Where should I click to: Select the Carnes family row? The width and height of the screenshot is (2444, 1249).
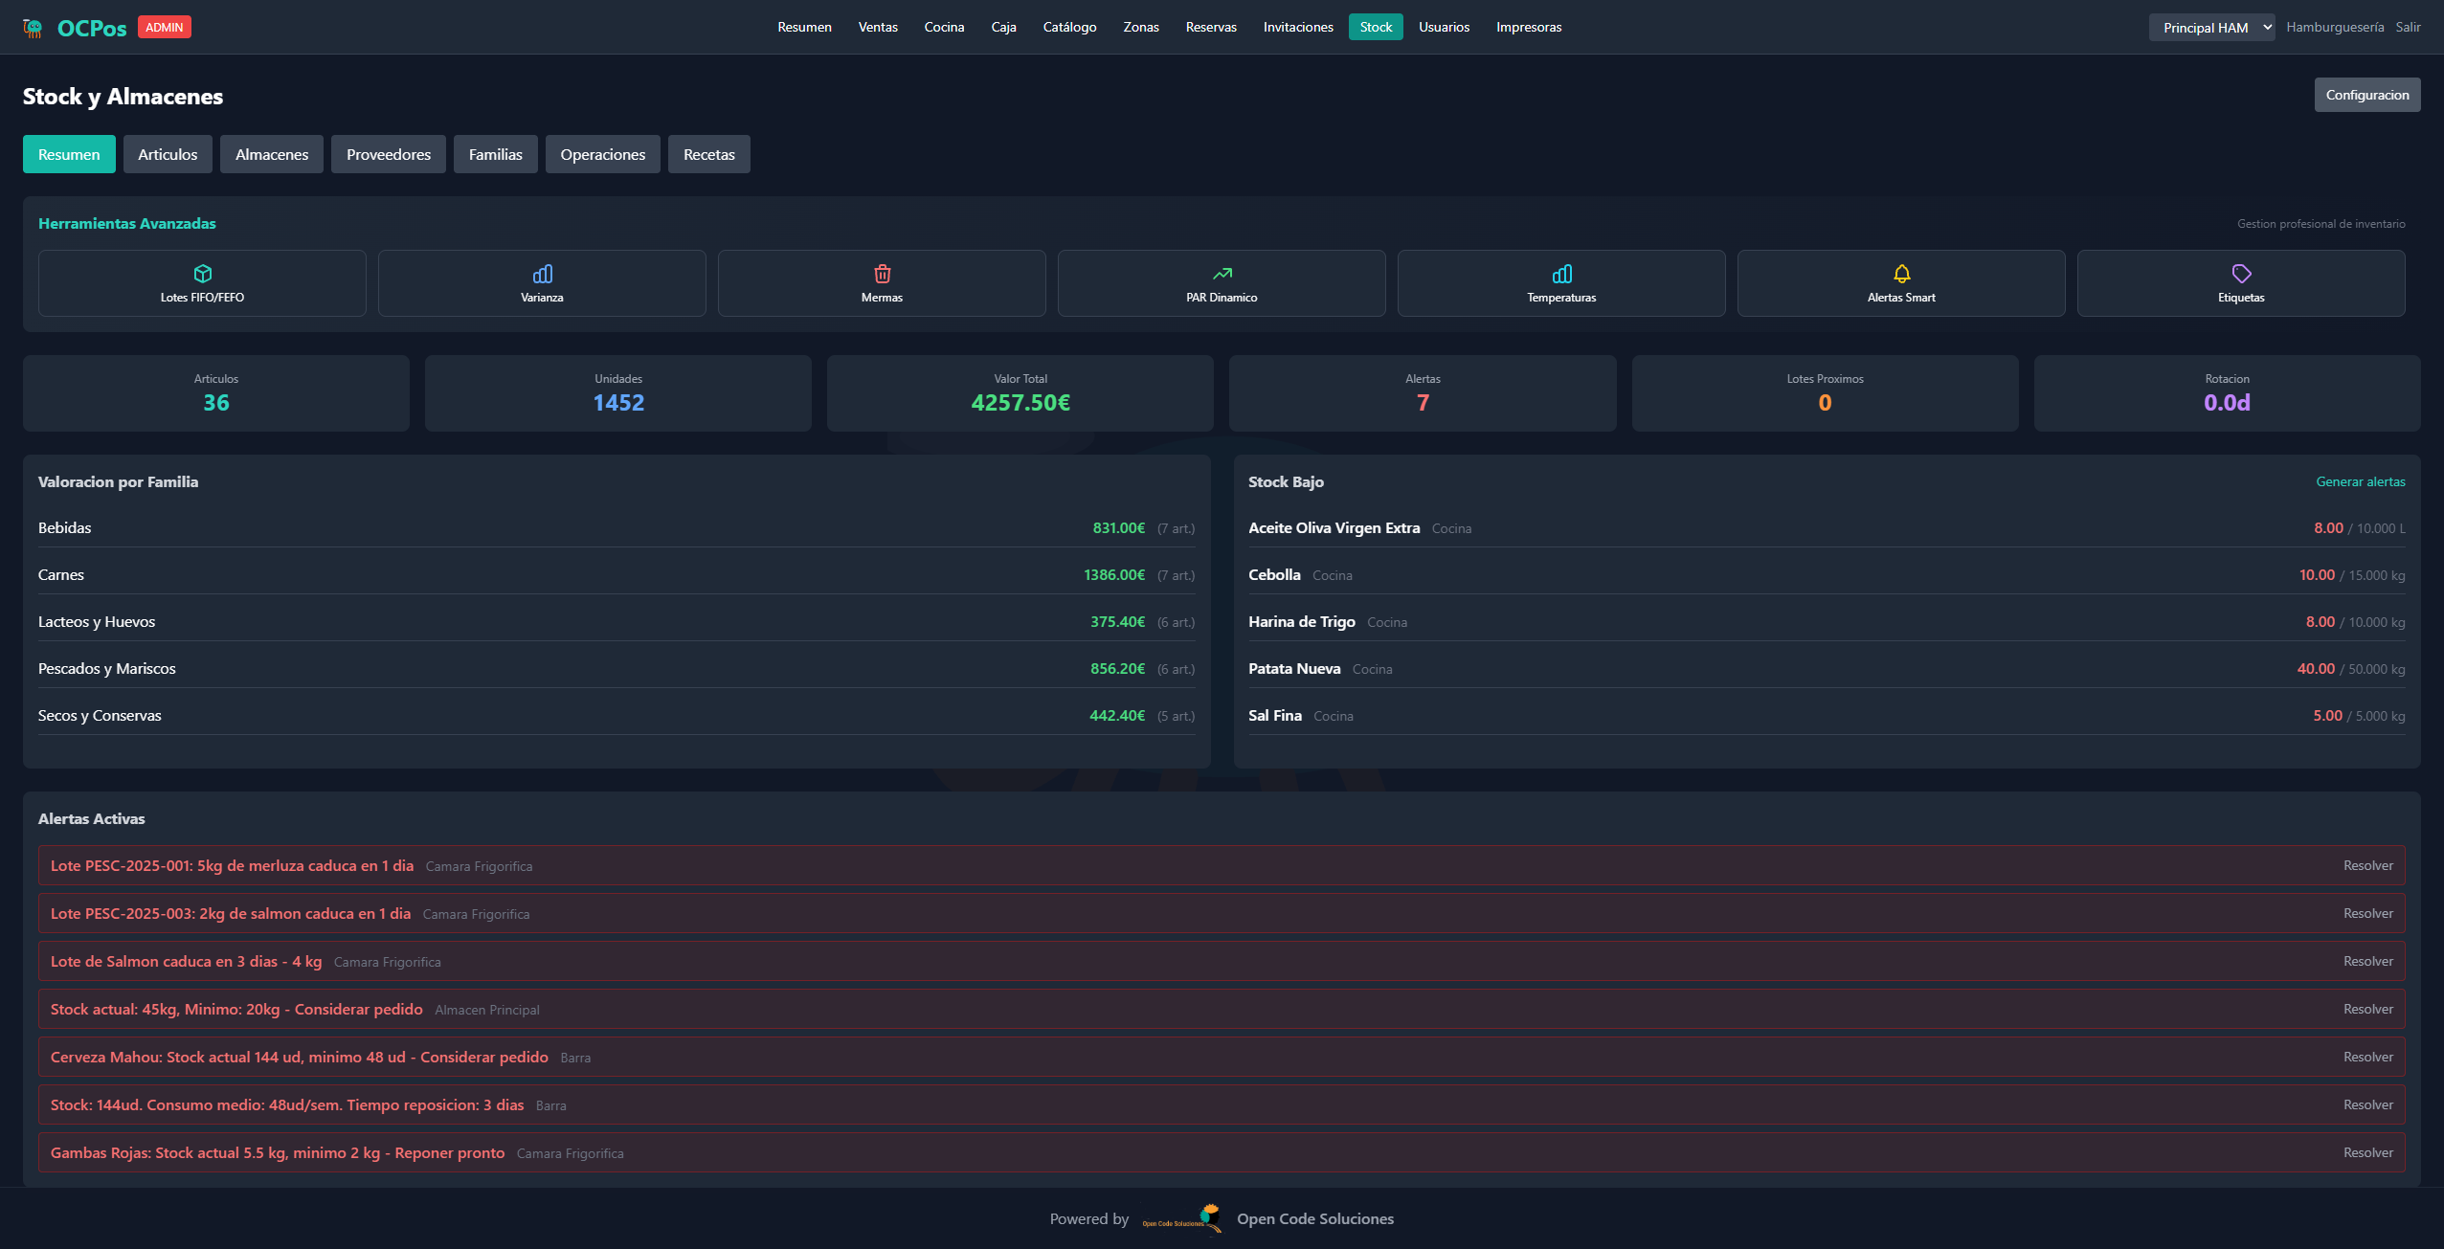[x=617, y=575]
